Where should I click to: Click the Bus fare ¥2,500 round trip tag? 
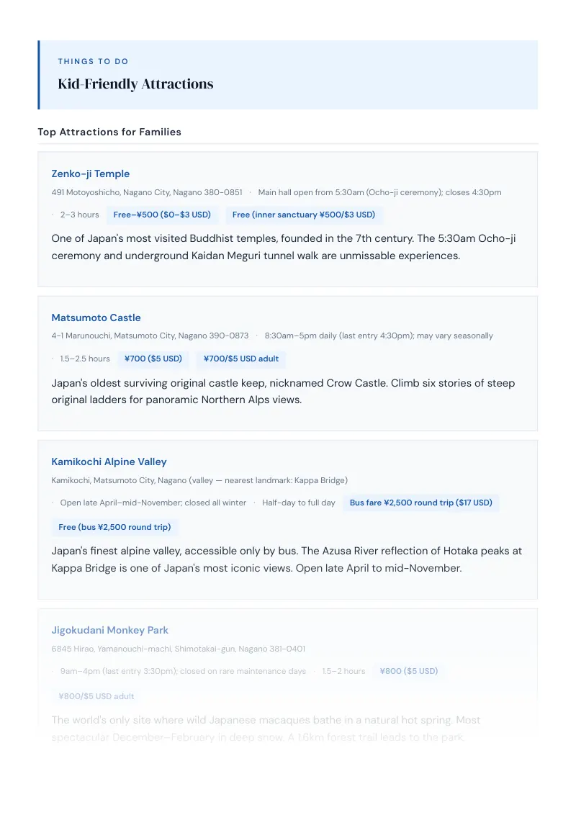pyautogui.click(x=421, y=503)
